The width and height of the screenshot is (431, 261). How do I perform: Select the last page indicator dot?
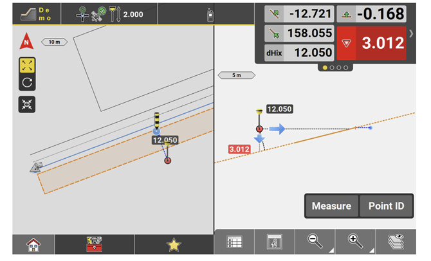pos(347,67)
